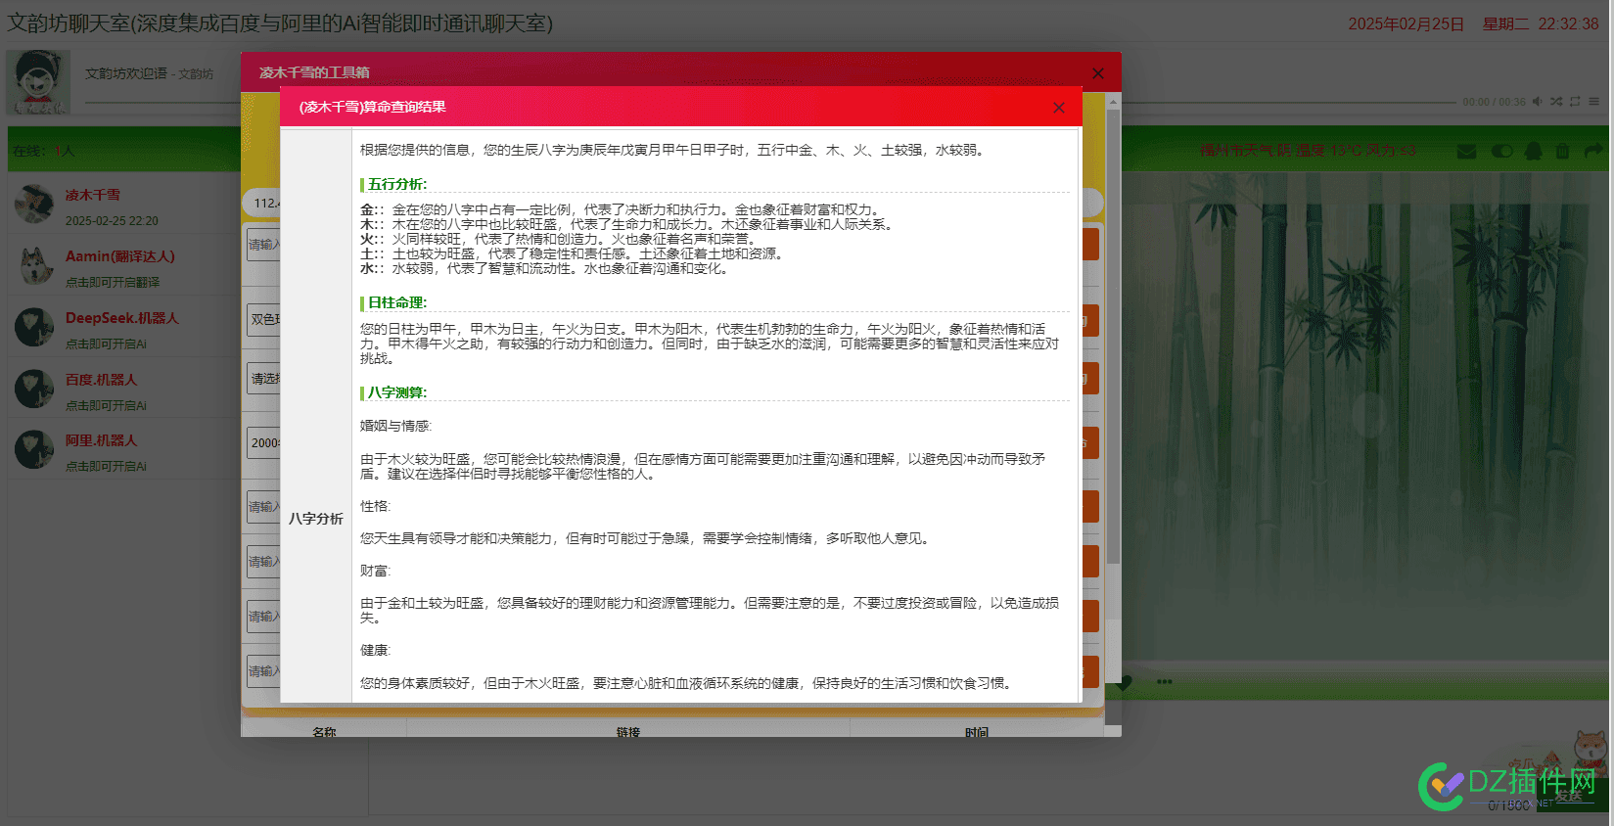Click the 日柱命理 section heading
Image resolution: width=1614 pixels, height=826 pixels.
coord(397,302)
